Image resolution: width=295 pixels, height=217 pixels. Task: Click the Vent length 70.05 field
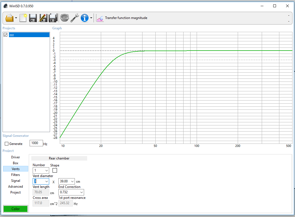click(x=41, y=192)
